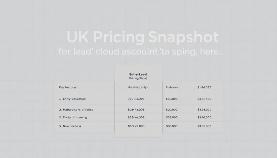The width and height of the screenshot is (277, 158).
Task: Select the $8.9 Re.005 price cell
Action: tap(136, 110)
